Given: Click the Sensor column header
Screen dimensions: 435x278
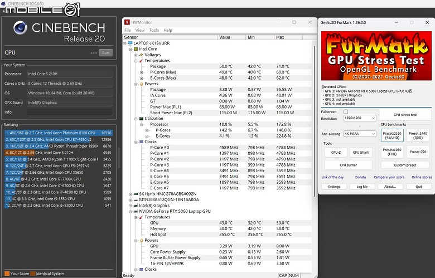Looking at the screenshot, I should click(x=170, y=37).
